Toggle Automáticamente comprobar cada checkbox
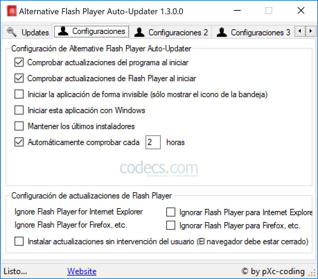318x279 pixels. 19,142
